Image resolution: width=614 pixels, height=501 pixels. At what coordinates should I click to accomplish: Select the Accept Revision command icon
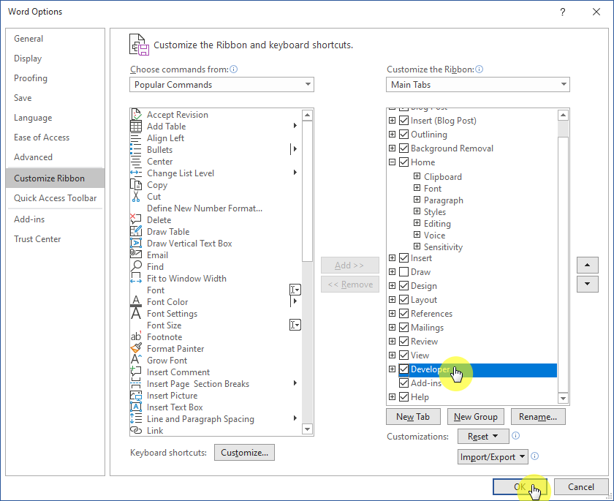pos(136,114)
